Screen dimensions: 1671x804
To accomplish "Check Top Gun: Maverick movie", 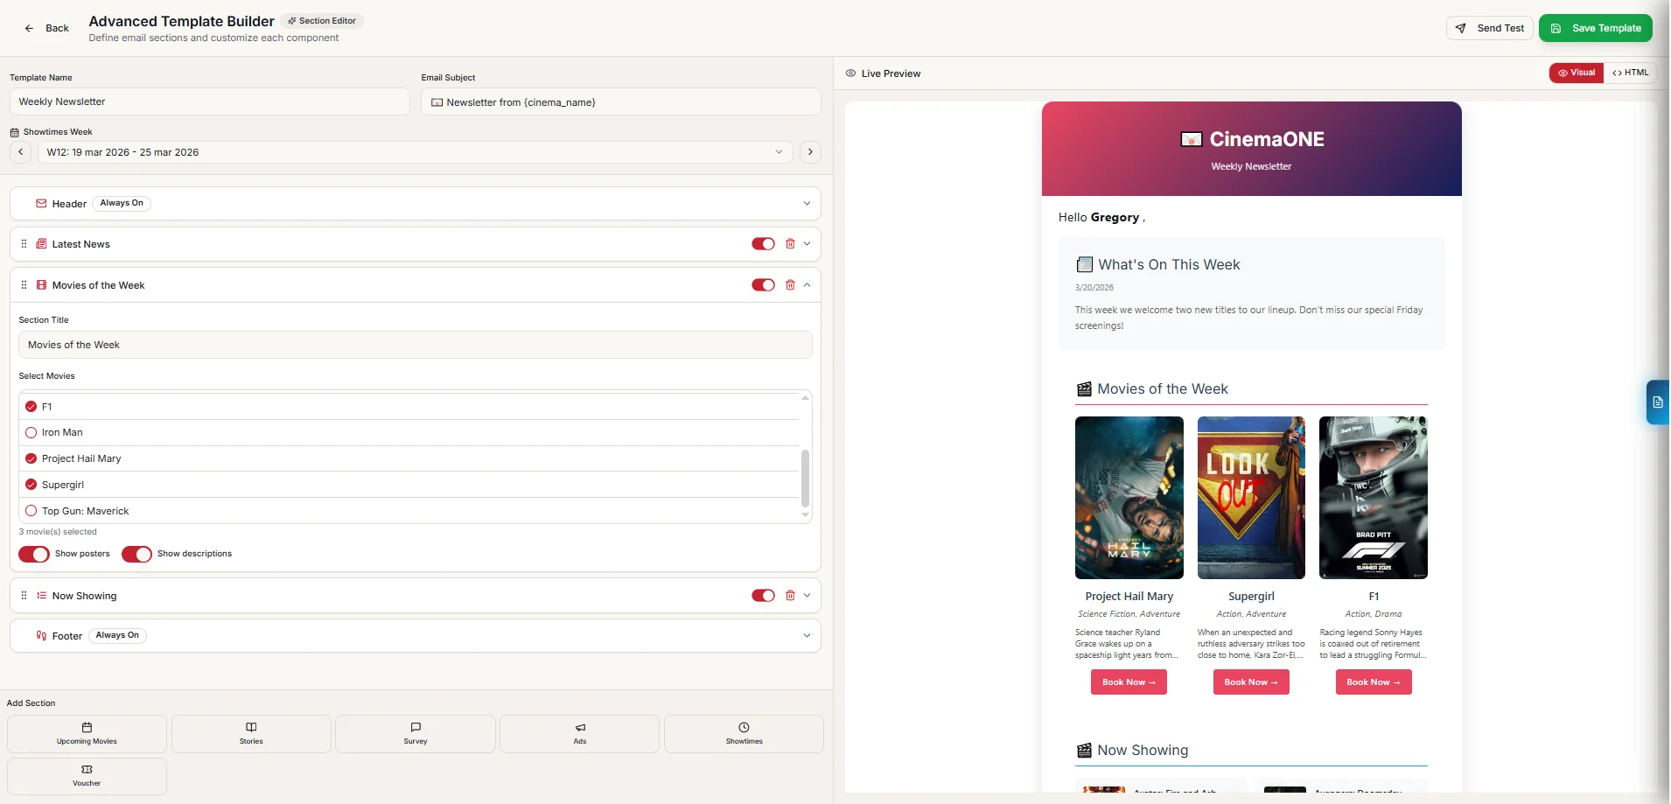I will tap(31, 511).
